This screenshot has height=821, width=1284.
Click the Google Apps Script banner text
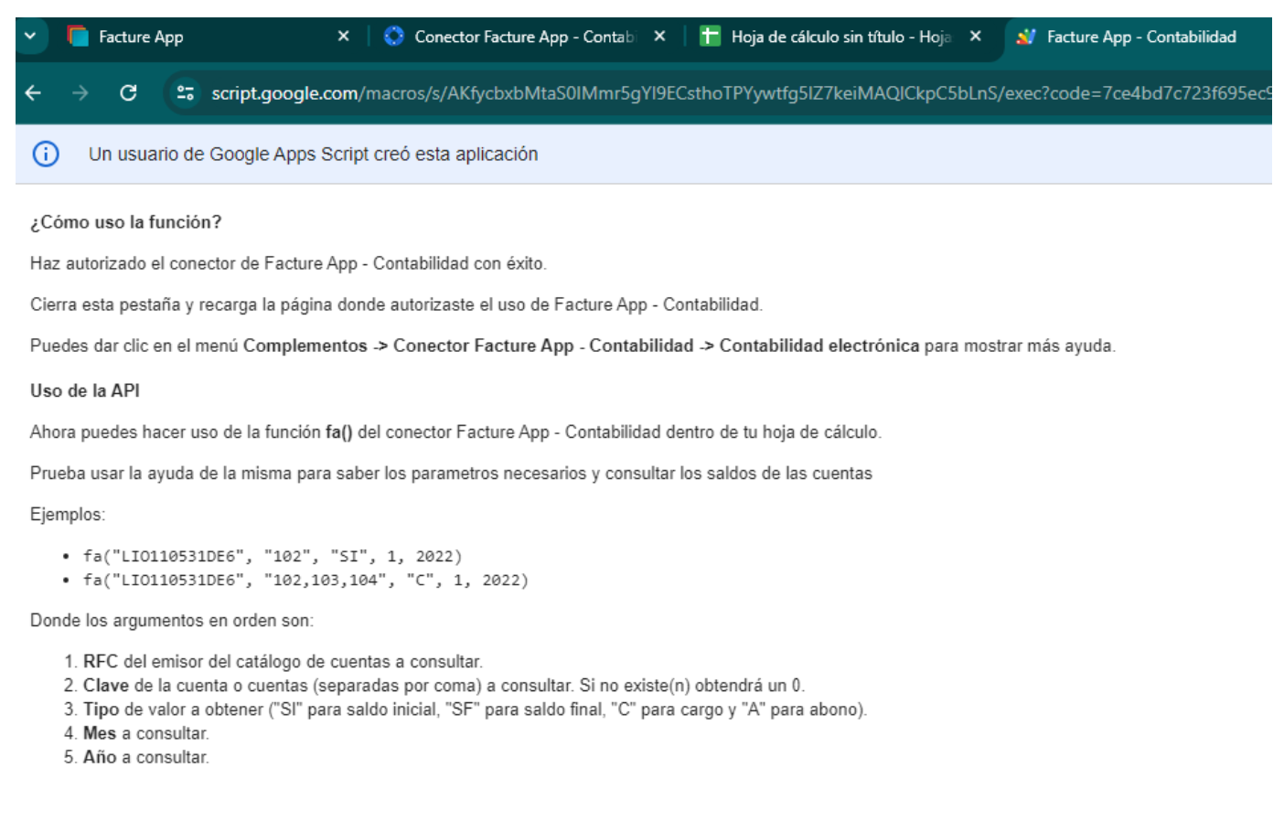click(x=313, y=155)
